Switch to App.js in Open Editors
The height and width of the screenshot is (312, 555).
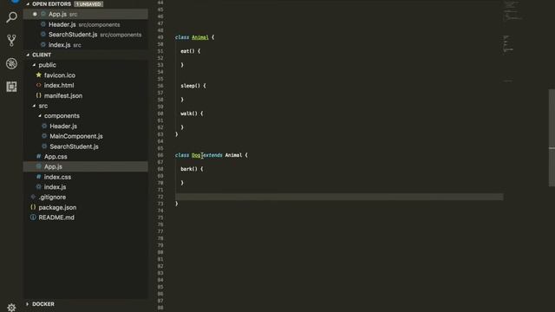(x=86, y=14)
